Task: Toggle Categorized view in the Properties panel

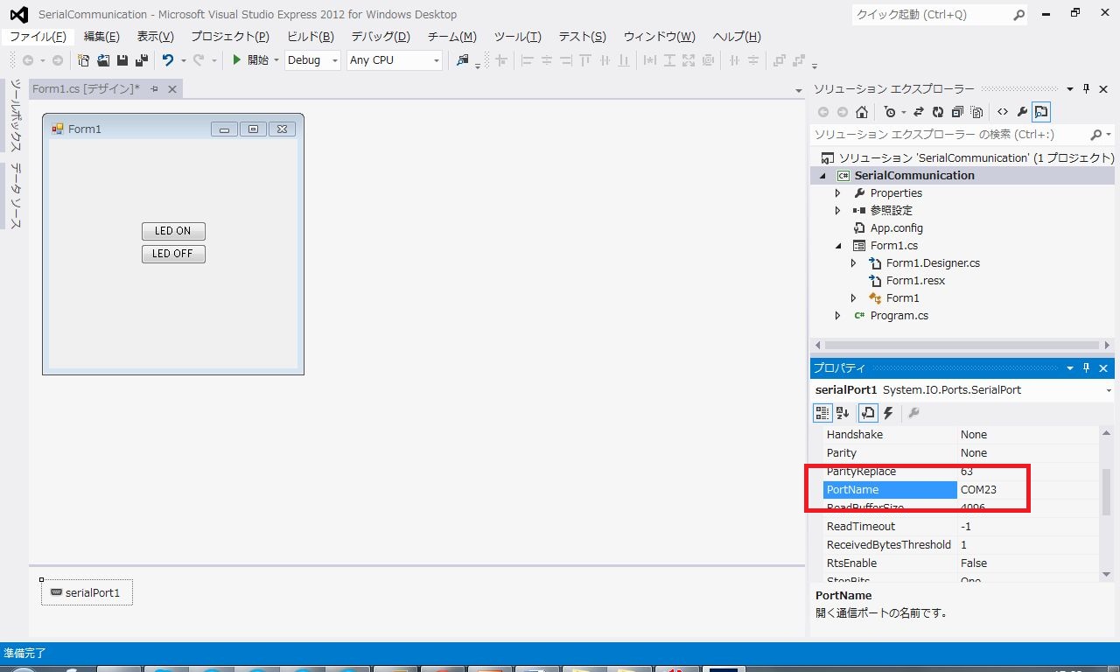Action: click(822, 413)
